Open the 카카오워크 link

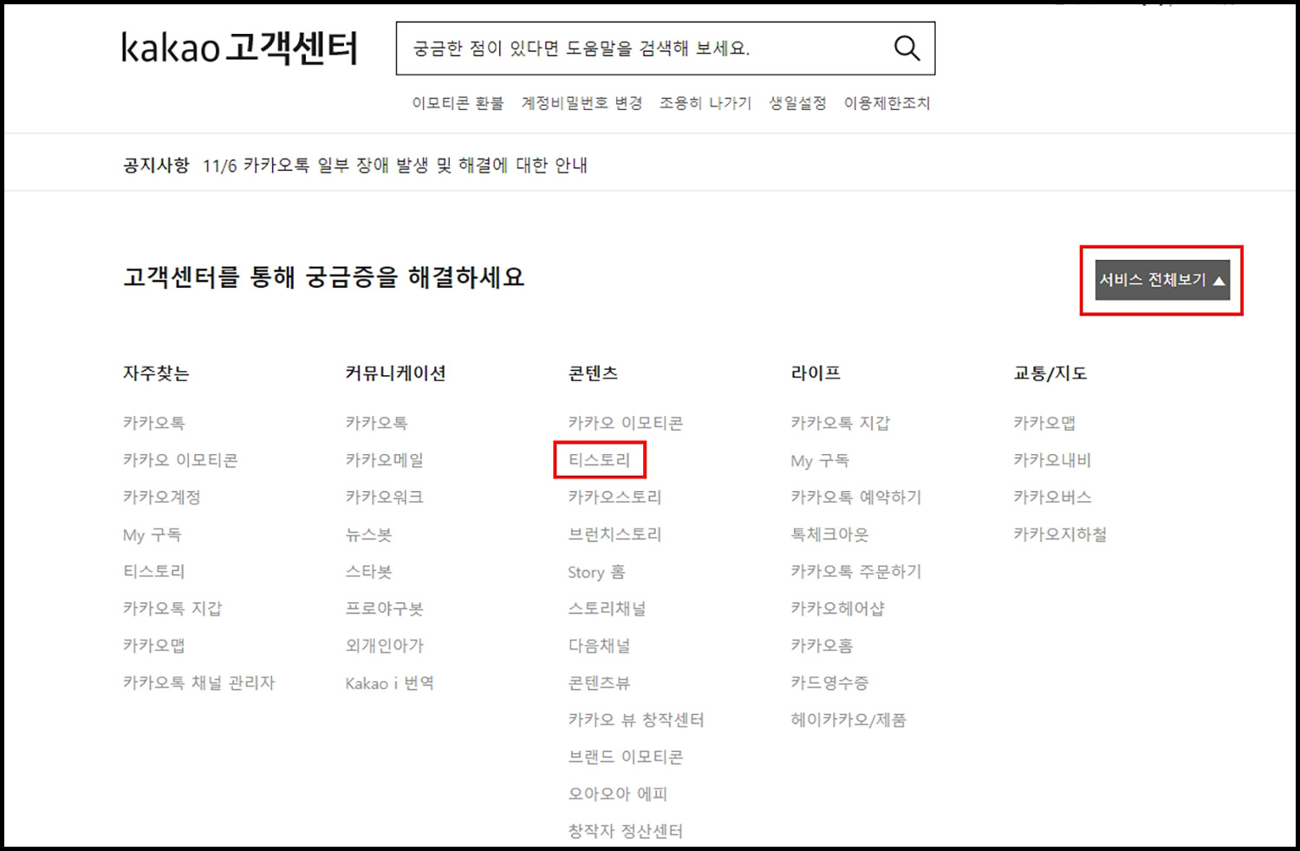click(x=385, y=497)
